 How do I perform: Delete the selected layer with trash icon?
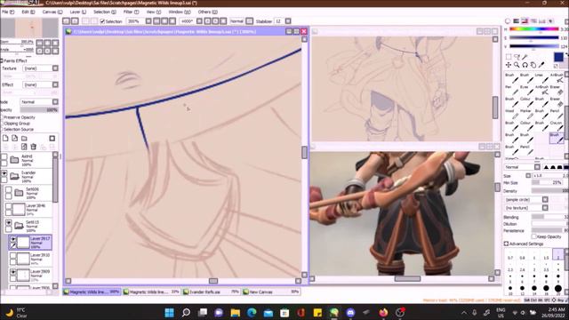pos(34,147)
